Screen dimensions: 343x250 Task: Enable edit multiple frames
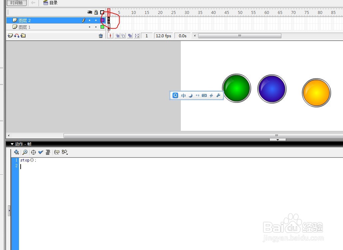(130, 36)
